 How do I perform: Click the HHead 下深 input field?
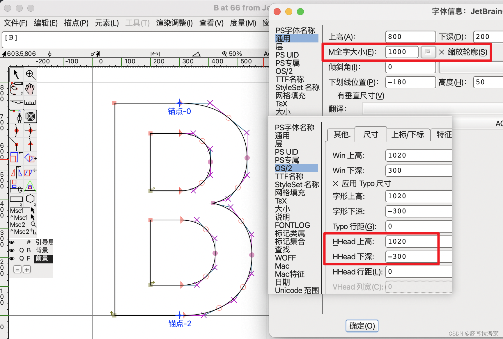point(419,257)
